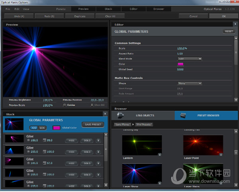
Task: Click the Preset Browser folder icon
Action: [x=183, y=116]
